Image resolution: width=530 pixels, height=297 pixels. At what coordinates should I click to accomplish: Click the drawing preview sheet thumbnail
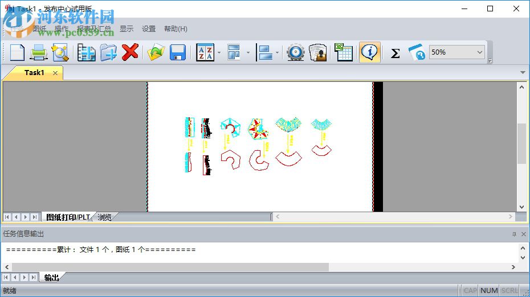coord(260,147)
